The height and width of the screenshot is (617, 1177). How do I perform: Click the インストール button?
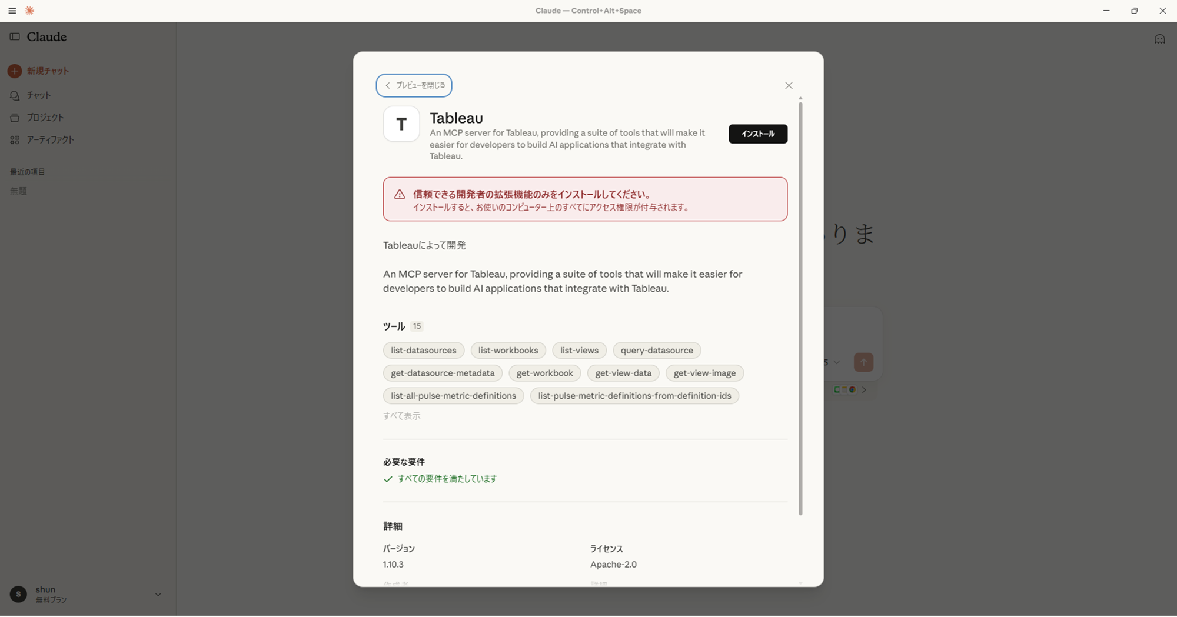coord(758,134)
